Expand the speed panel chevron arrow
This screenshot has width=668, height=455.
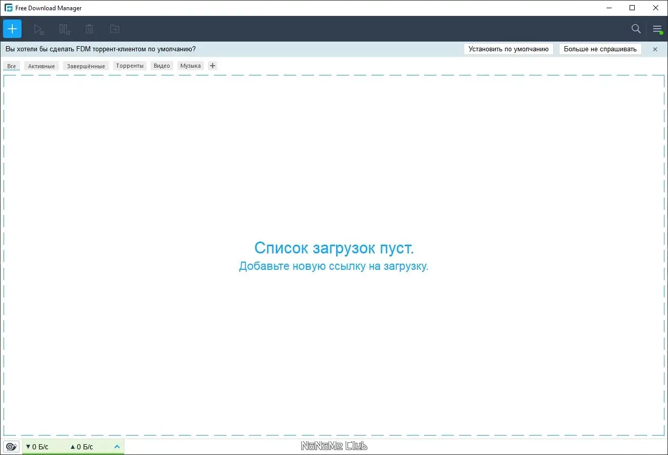[x=117, y=447]
